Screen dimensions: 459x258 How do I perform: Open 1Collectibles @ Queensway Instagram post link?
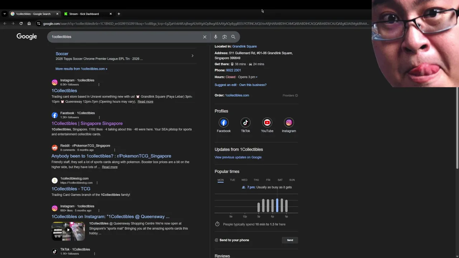110,216
